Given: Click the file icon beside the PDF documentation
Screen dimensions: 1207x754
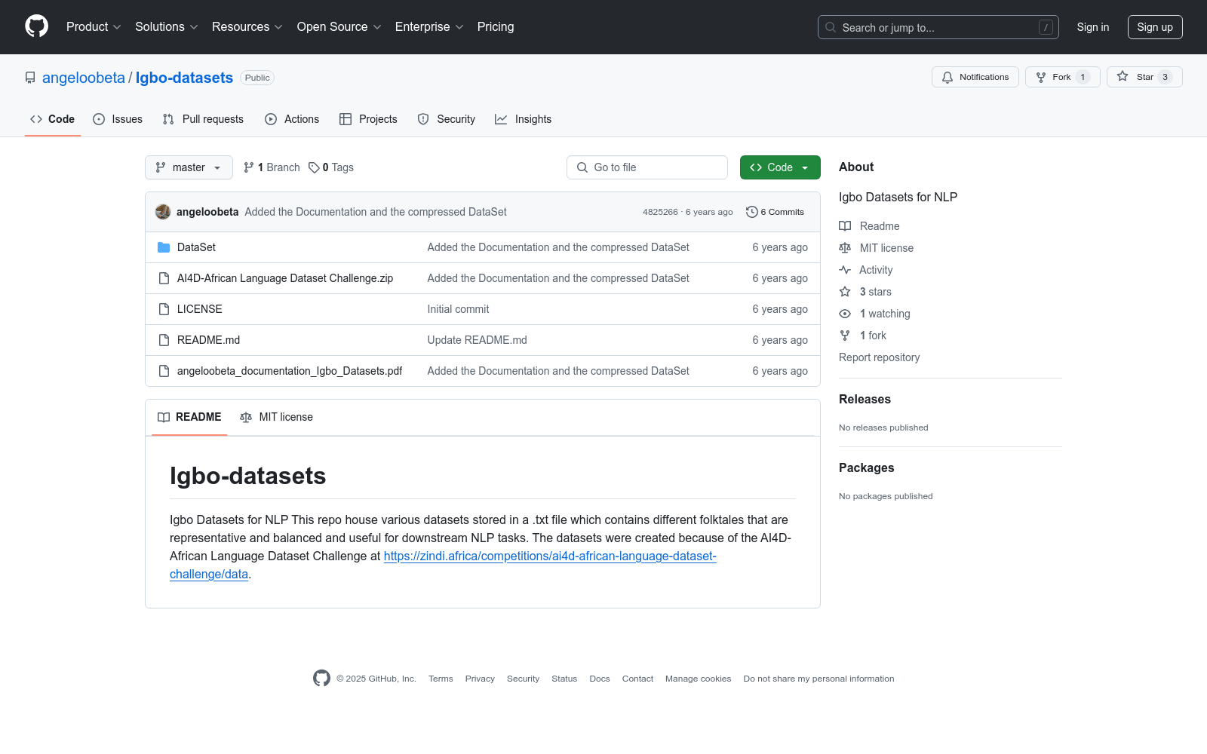Looking at the screenshot, I should click(164, 371).
